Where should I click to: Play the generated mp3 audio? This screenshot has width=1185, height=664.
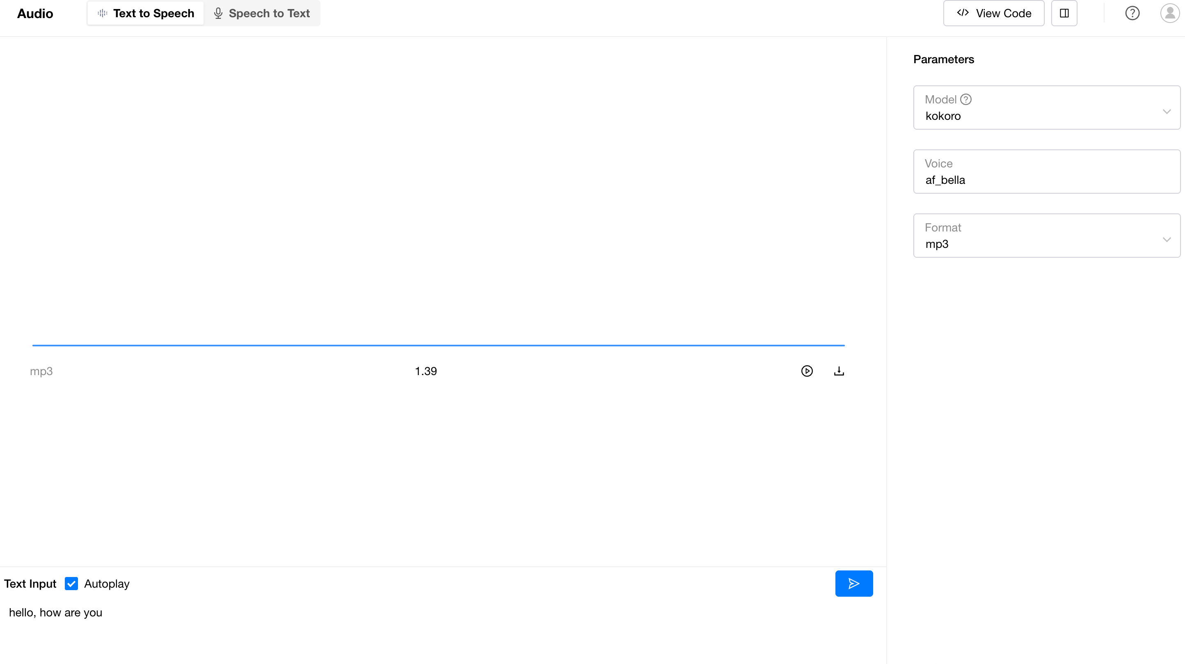point(807,371)
